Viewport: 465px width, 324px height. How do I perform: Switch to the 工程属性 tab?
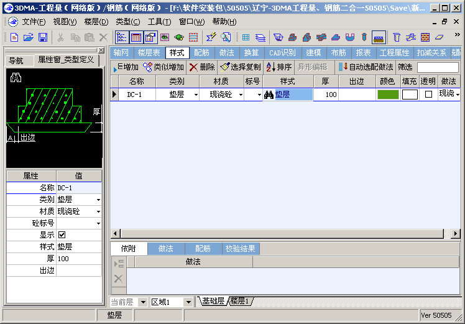(x=395, y=53)
